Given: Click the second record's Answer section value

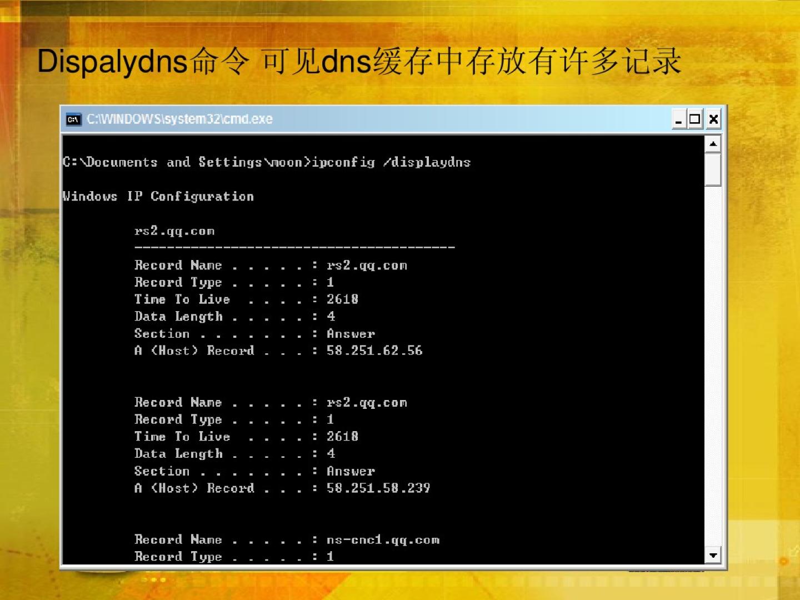Looking at the screenshot, I should coord(351,471).
